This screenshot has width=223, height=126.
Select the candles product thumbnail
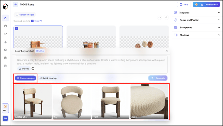[91, 37]
